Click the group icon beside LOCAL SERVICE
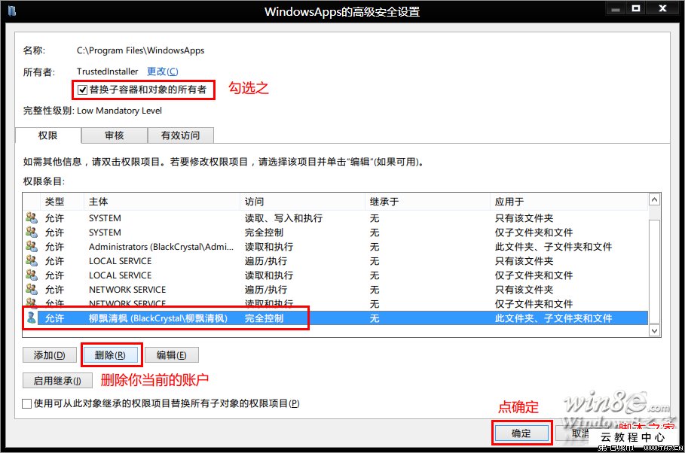This screenshot has height=453, width=685. point(31,261)
